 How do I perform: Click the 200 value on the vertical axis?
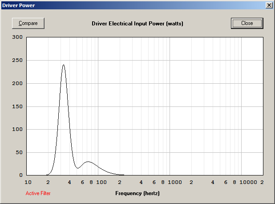click(17, 83)
